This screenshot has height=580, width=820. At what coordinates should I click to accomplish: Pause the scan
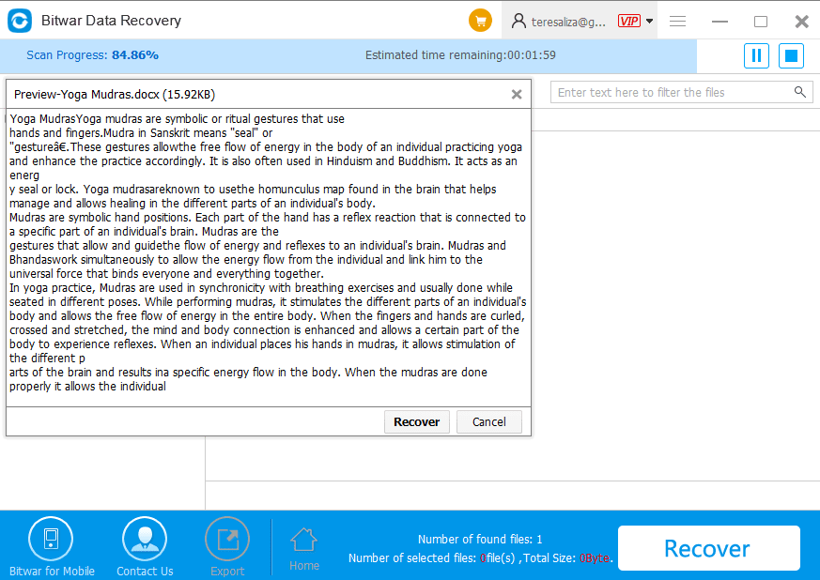click(x=756, y=55)
